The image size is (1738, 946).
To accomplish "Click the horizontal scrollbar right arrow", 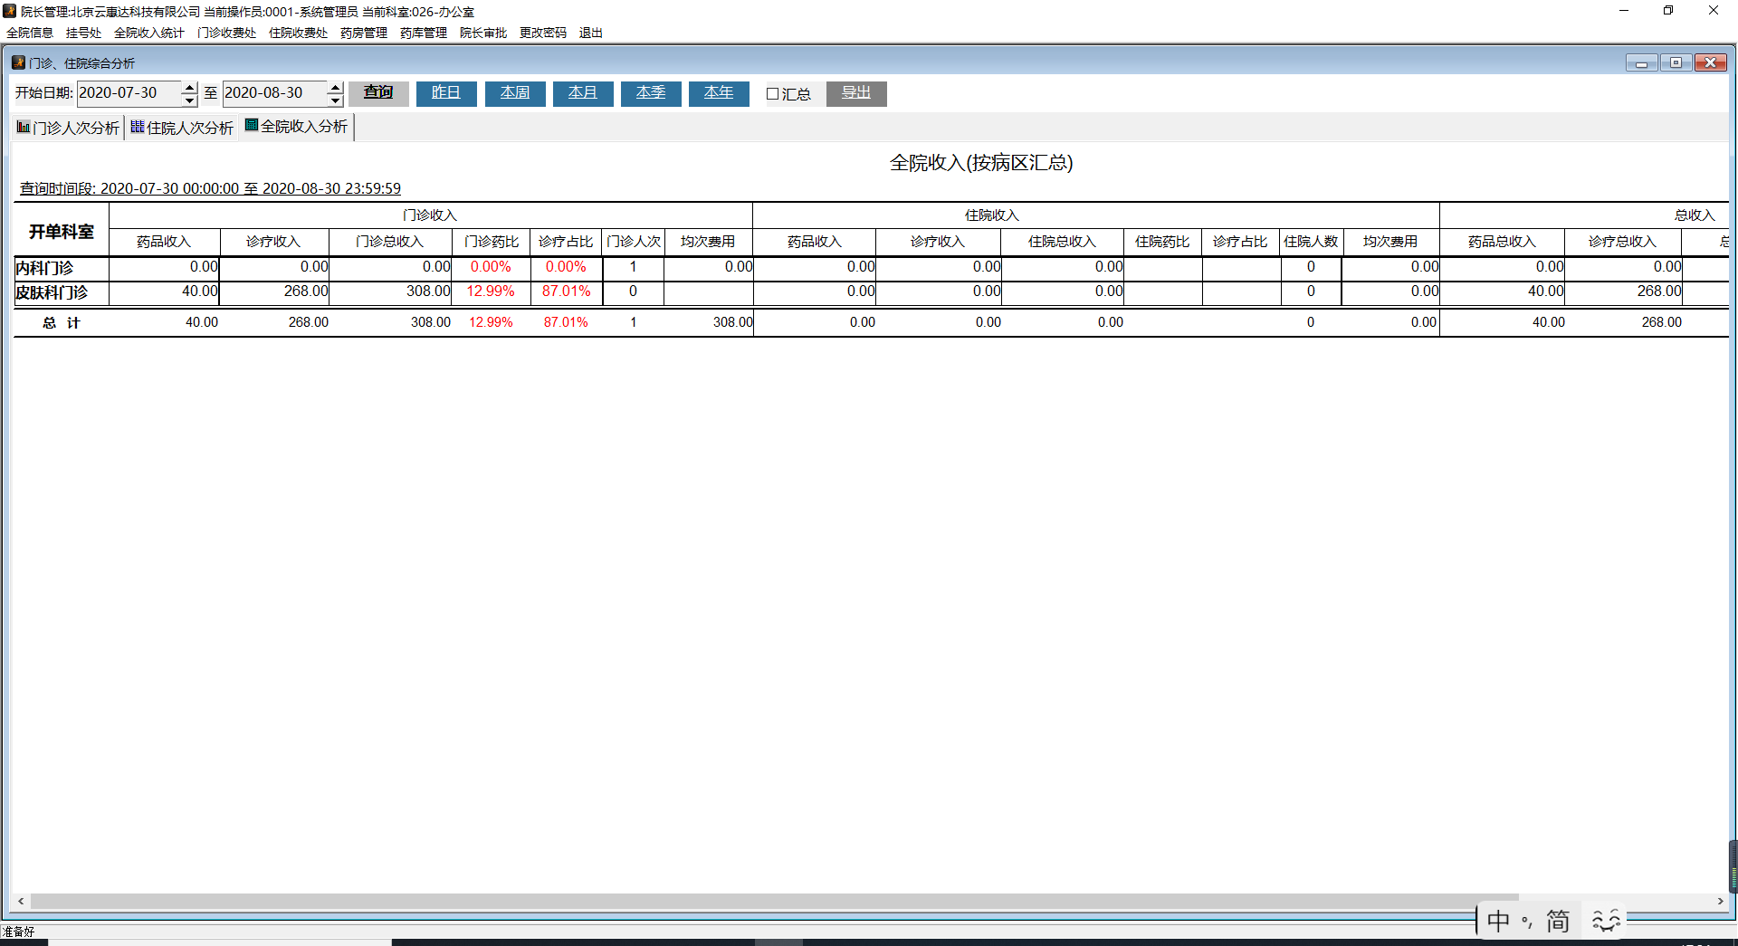I will (1720, 901).
